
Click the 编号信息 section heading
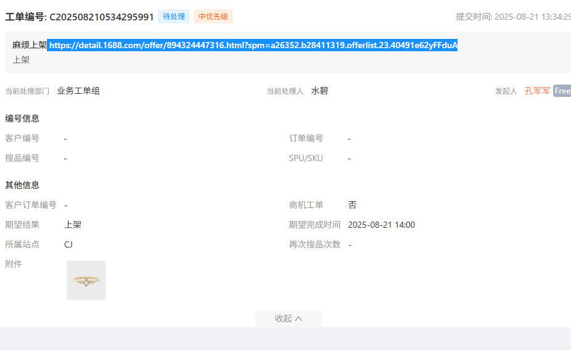[x=22, y=119]
